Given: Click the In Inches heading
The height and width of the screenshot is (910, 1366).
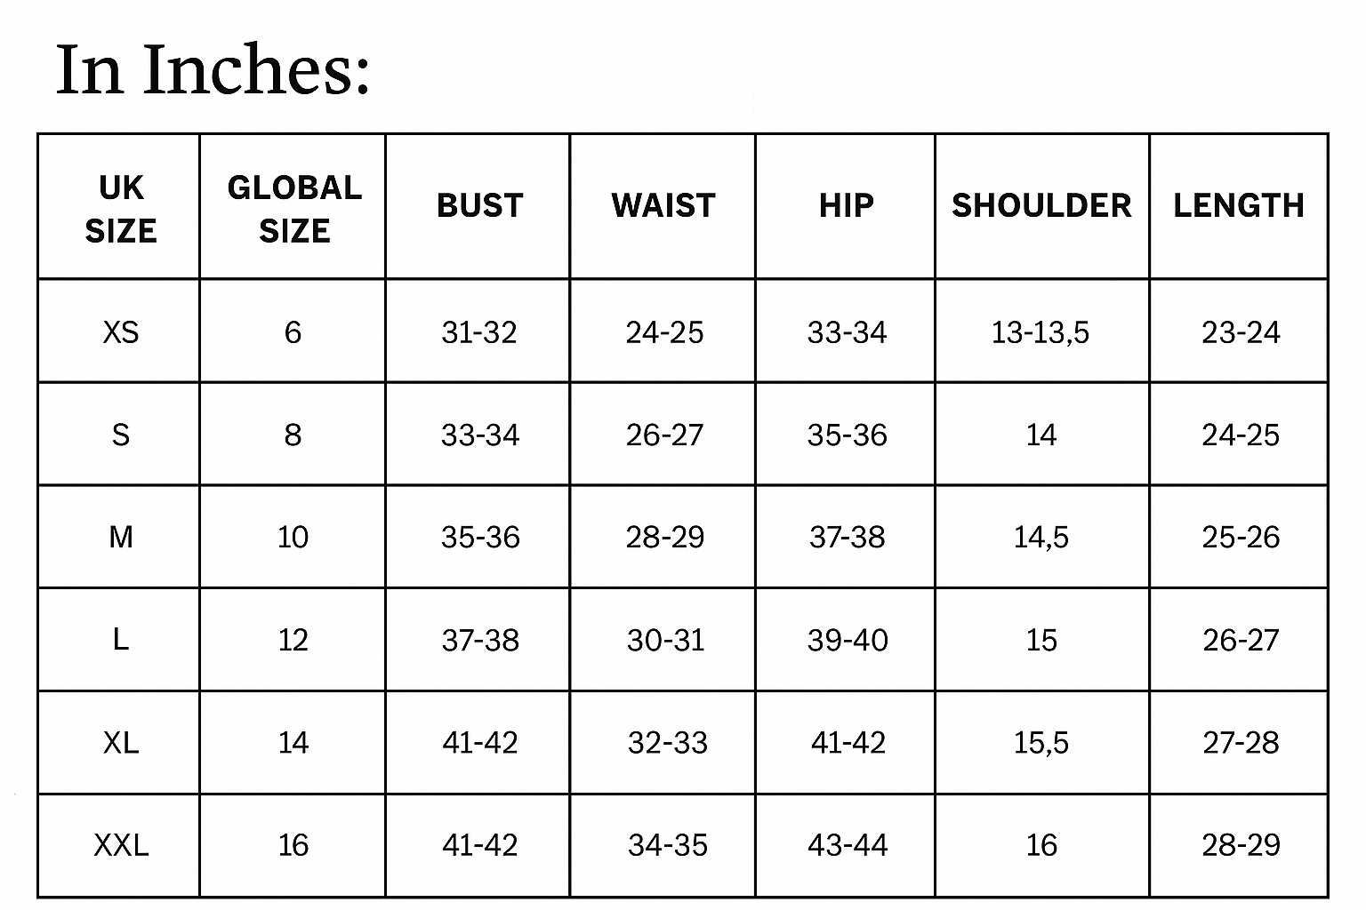Looking at the screenshot, I should 213,68.
